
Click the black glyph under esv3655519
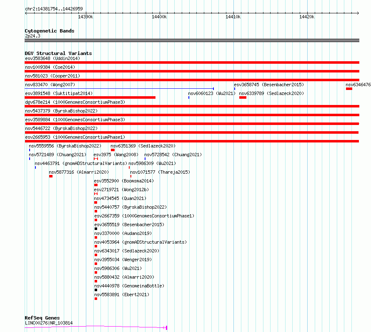point(96,229)
